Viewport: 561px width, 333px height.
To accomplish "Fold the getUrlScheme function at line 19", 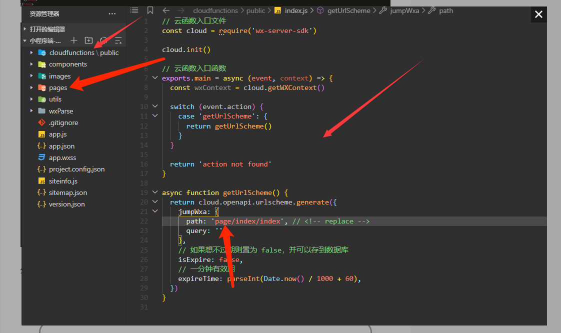I will 155,192.
